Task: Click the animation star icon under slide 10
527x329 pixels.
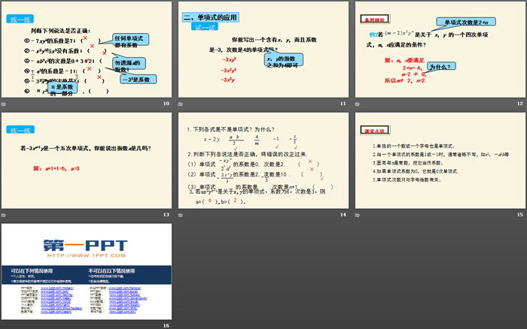Action: click(x=5, y=103)
